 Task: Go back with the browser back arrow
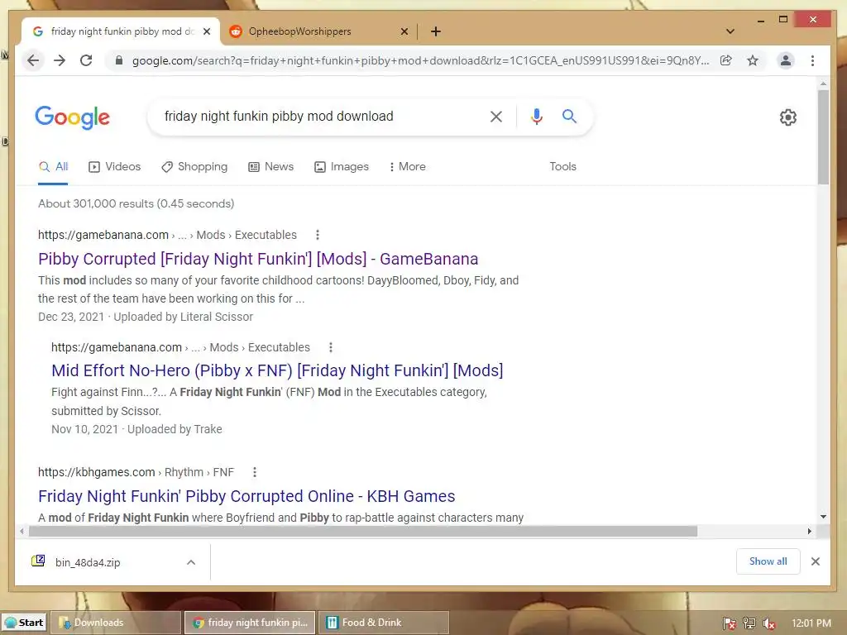point(33,60)
